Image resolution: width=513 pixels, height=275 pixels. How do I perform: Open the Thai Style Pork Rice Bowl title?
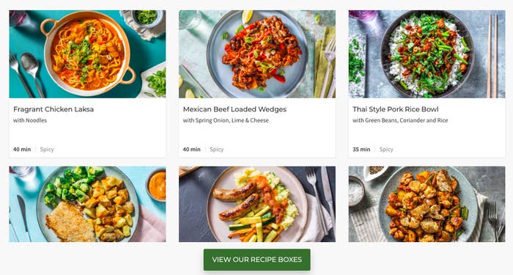(396, 109)
